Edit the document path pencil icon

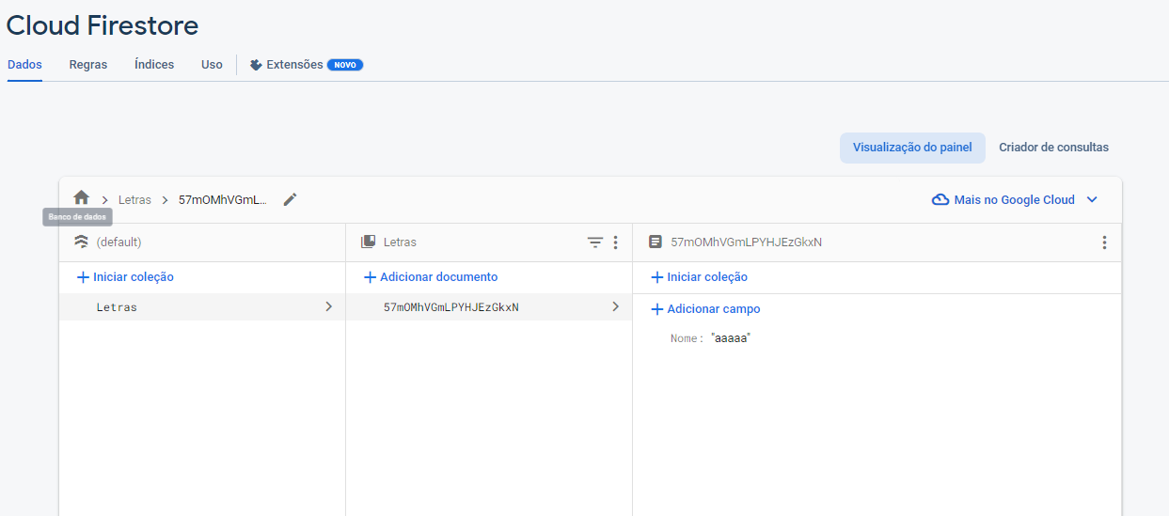(x=291, y=199)
